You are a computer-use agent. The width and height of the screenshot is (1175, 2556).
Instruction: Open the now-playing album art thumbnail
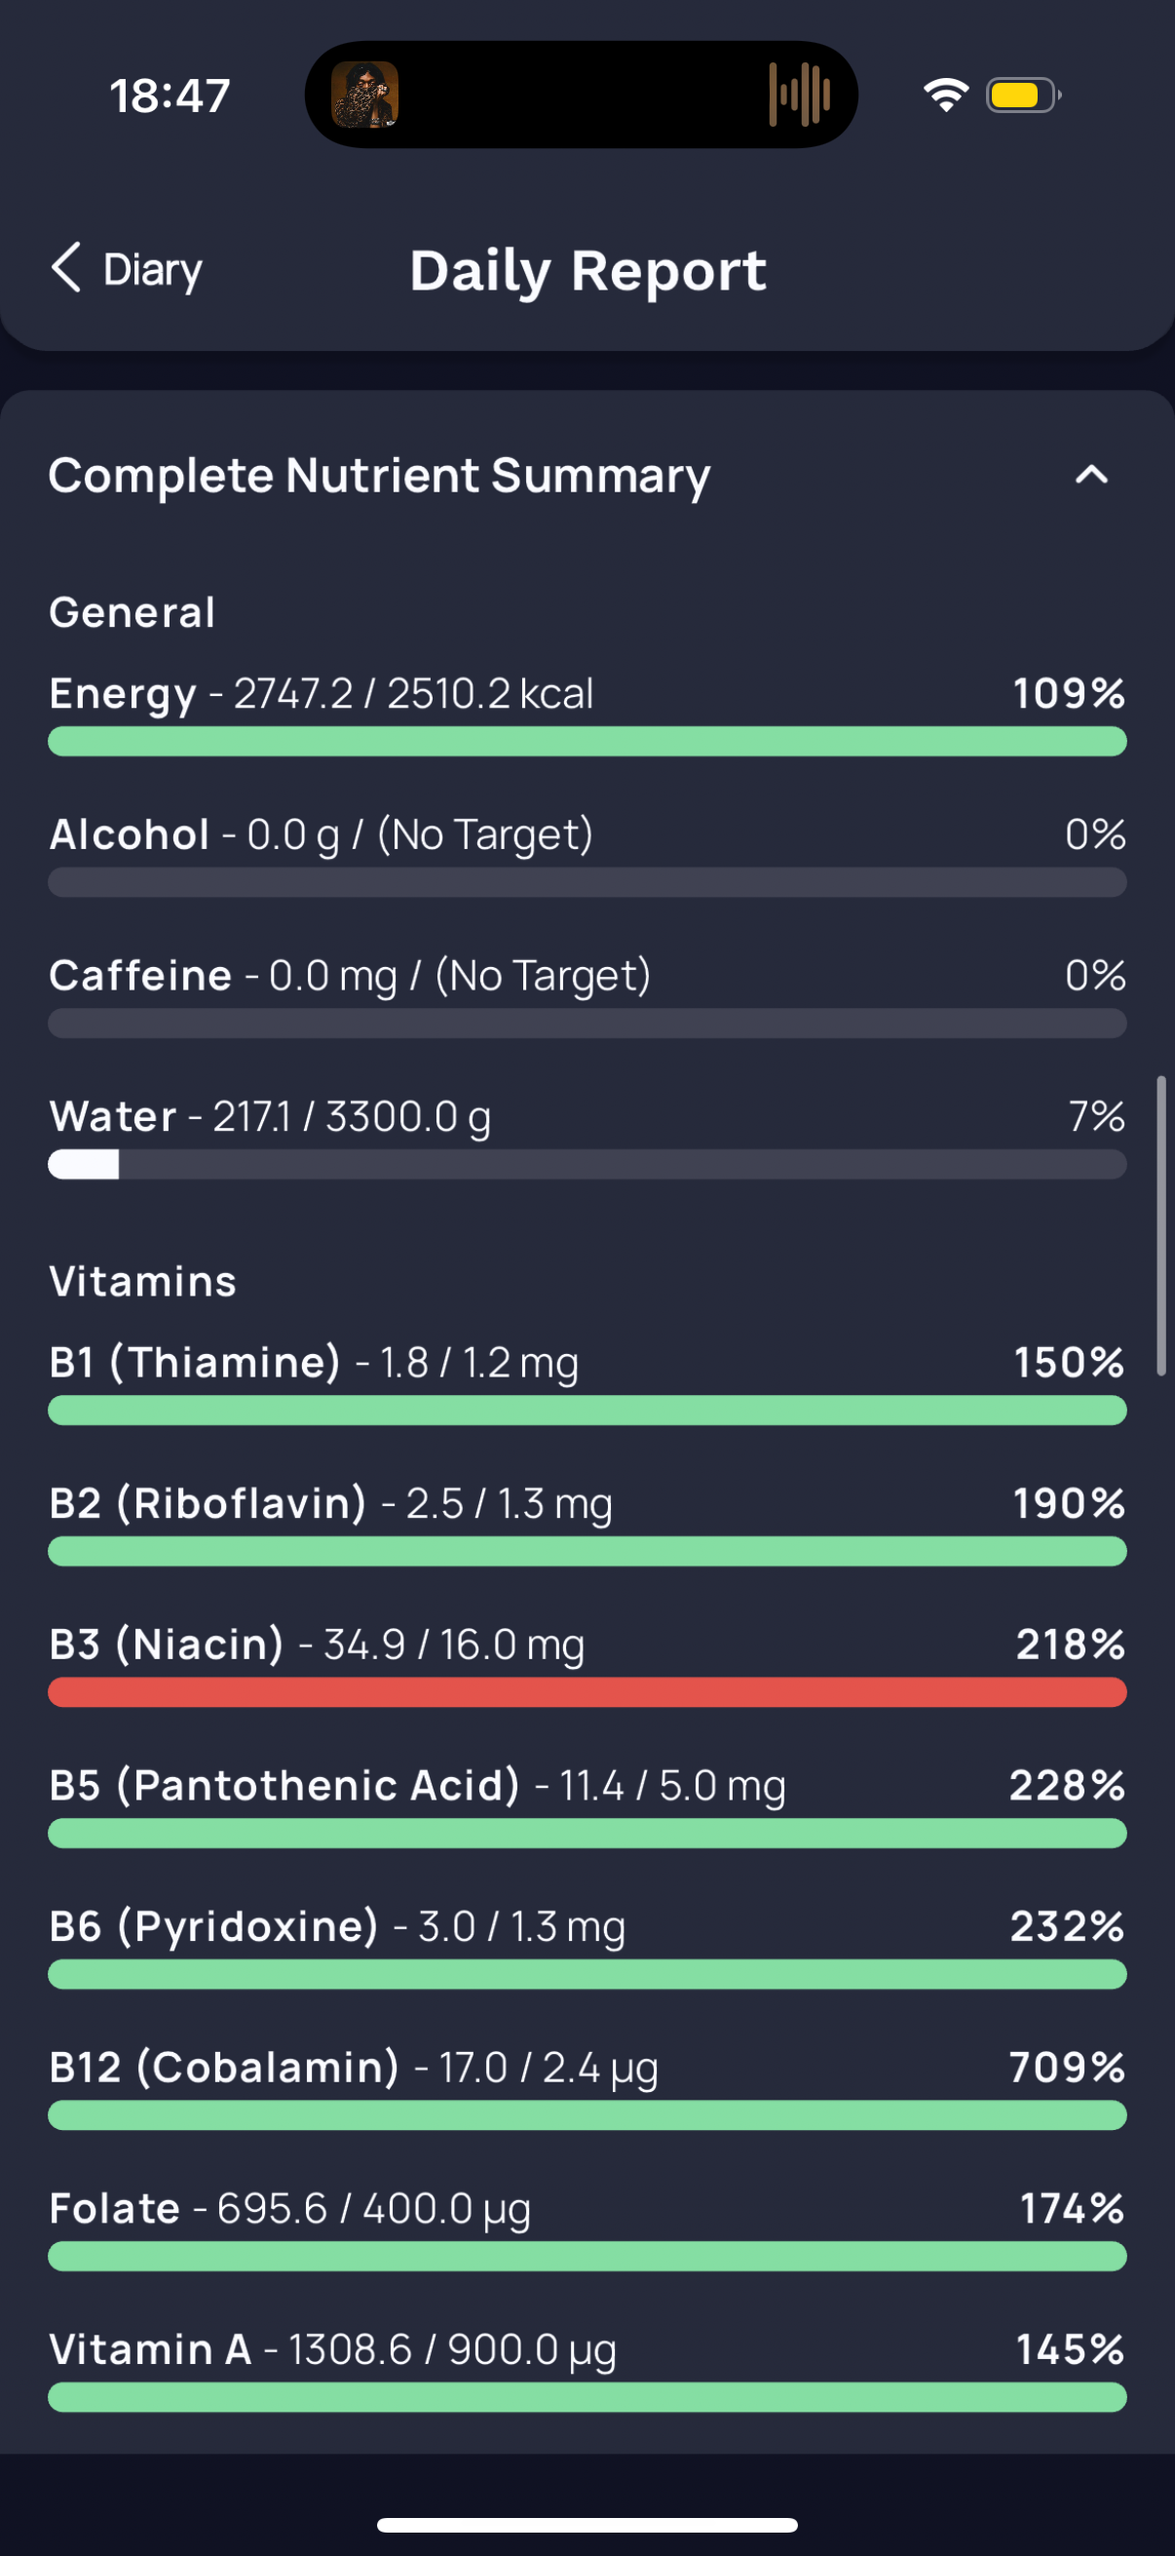coord(365,96)
